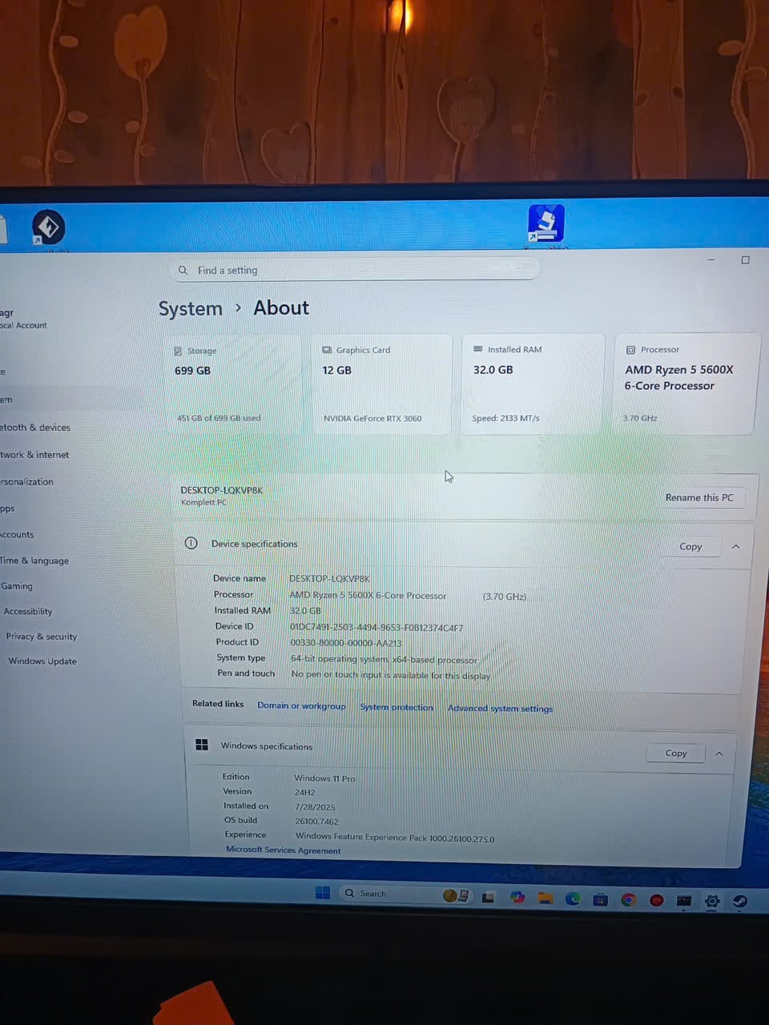769x1025 pixels.
Task: Open the Installed RAM 32.0 GB card
Action: 532,384
